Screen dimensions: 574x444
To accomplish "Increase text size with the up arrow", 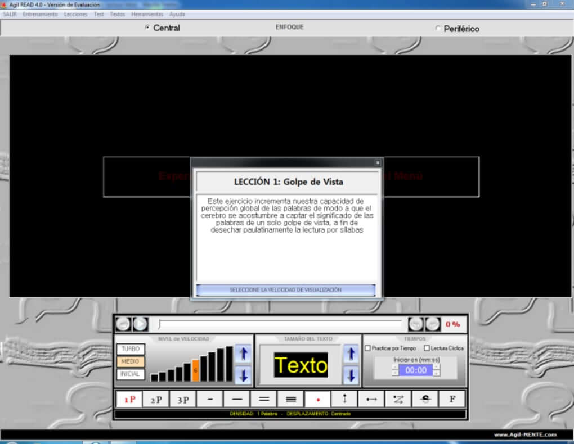I will pyautogui.click(x=351, y=354).
